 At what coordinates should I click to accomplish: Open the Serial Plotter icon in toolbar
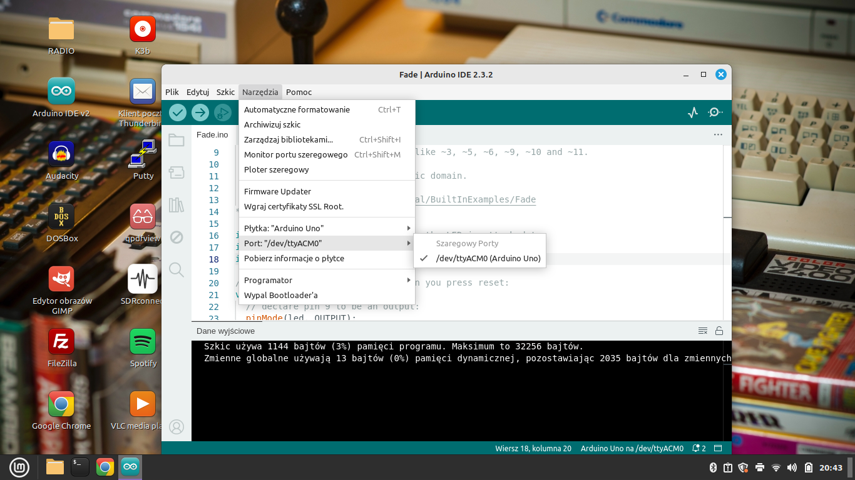[693, 112]
